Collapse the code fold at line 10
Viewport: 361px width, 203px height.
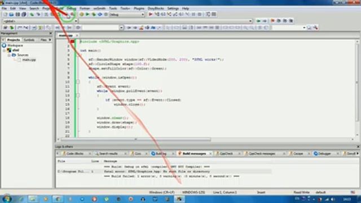78,82
